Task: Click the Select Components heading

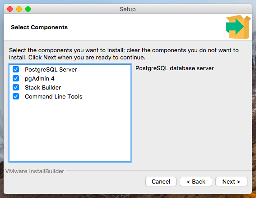Action: [39, 27]
